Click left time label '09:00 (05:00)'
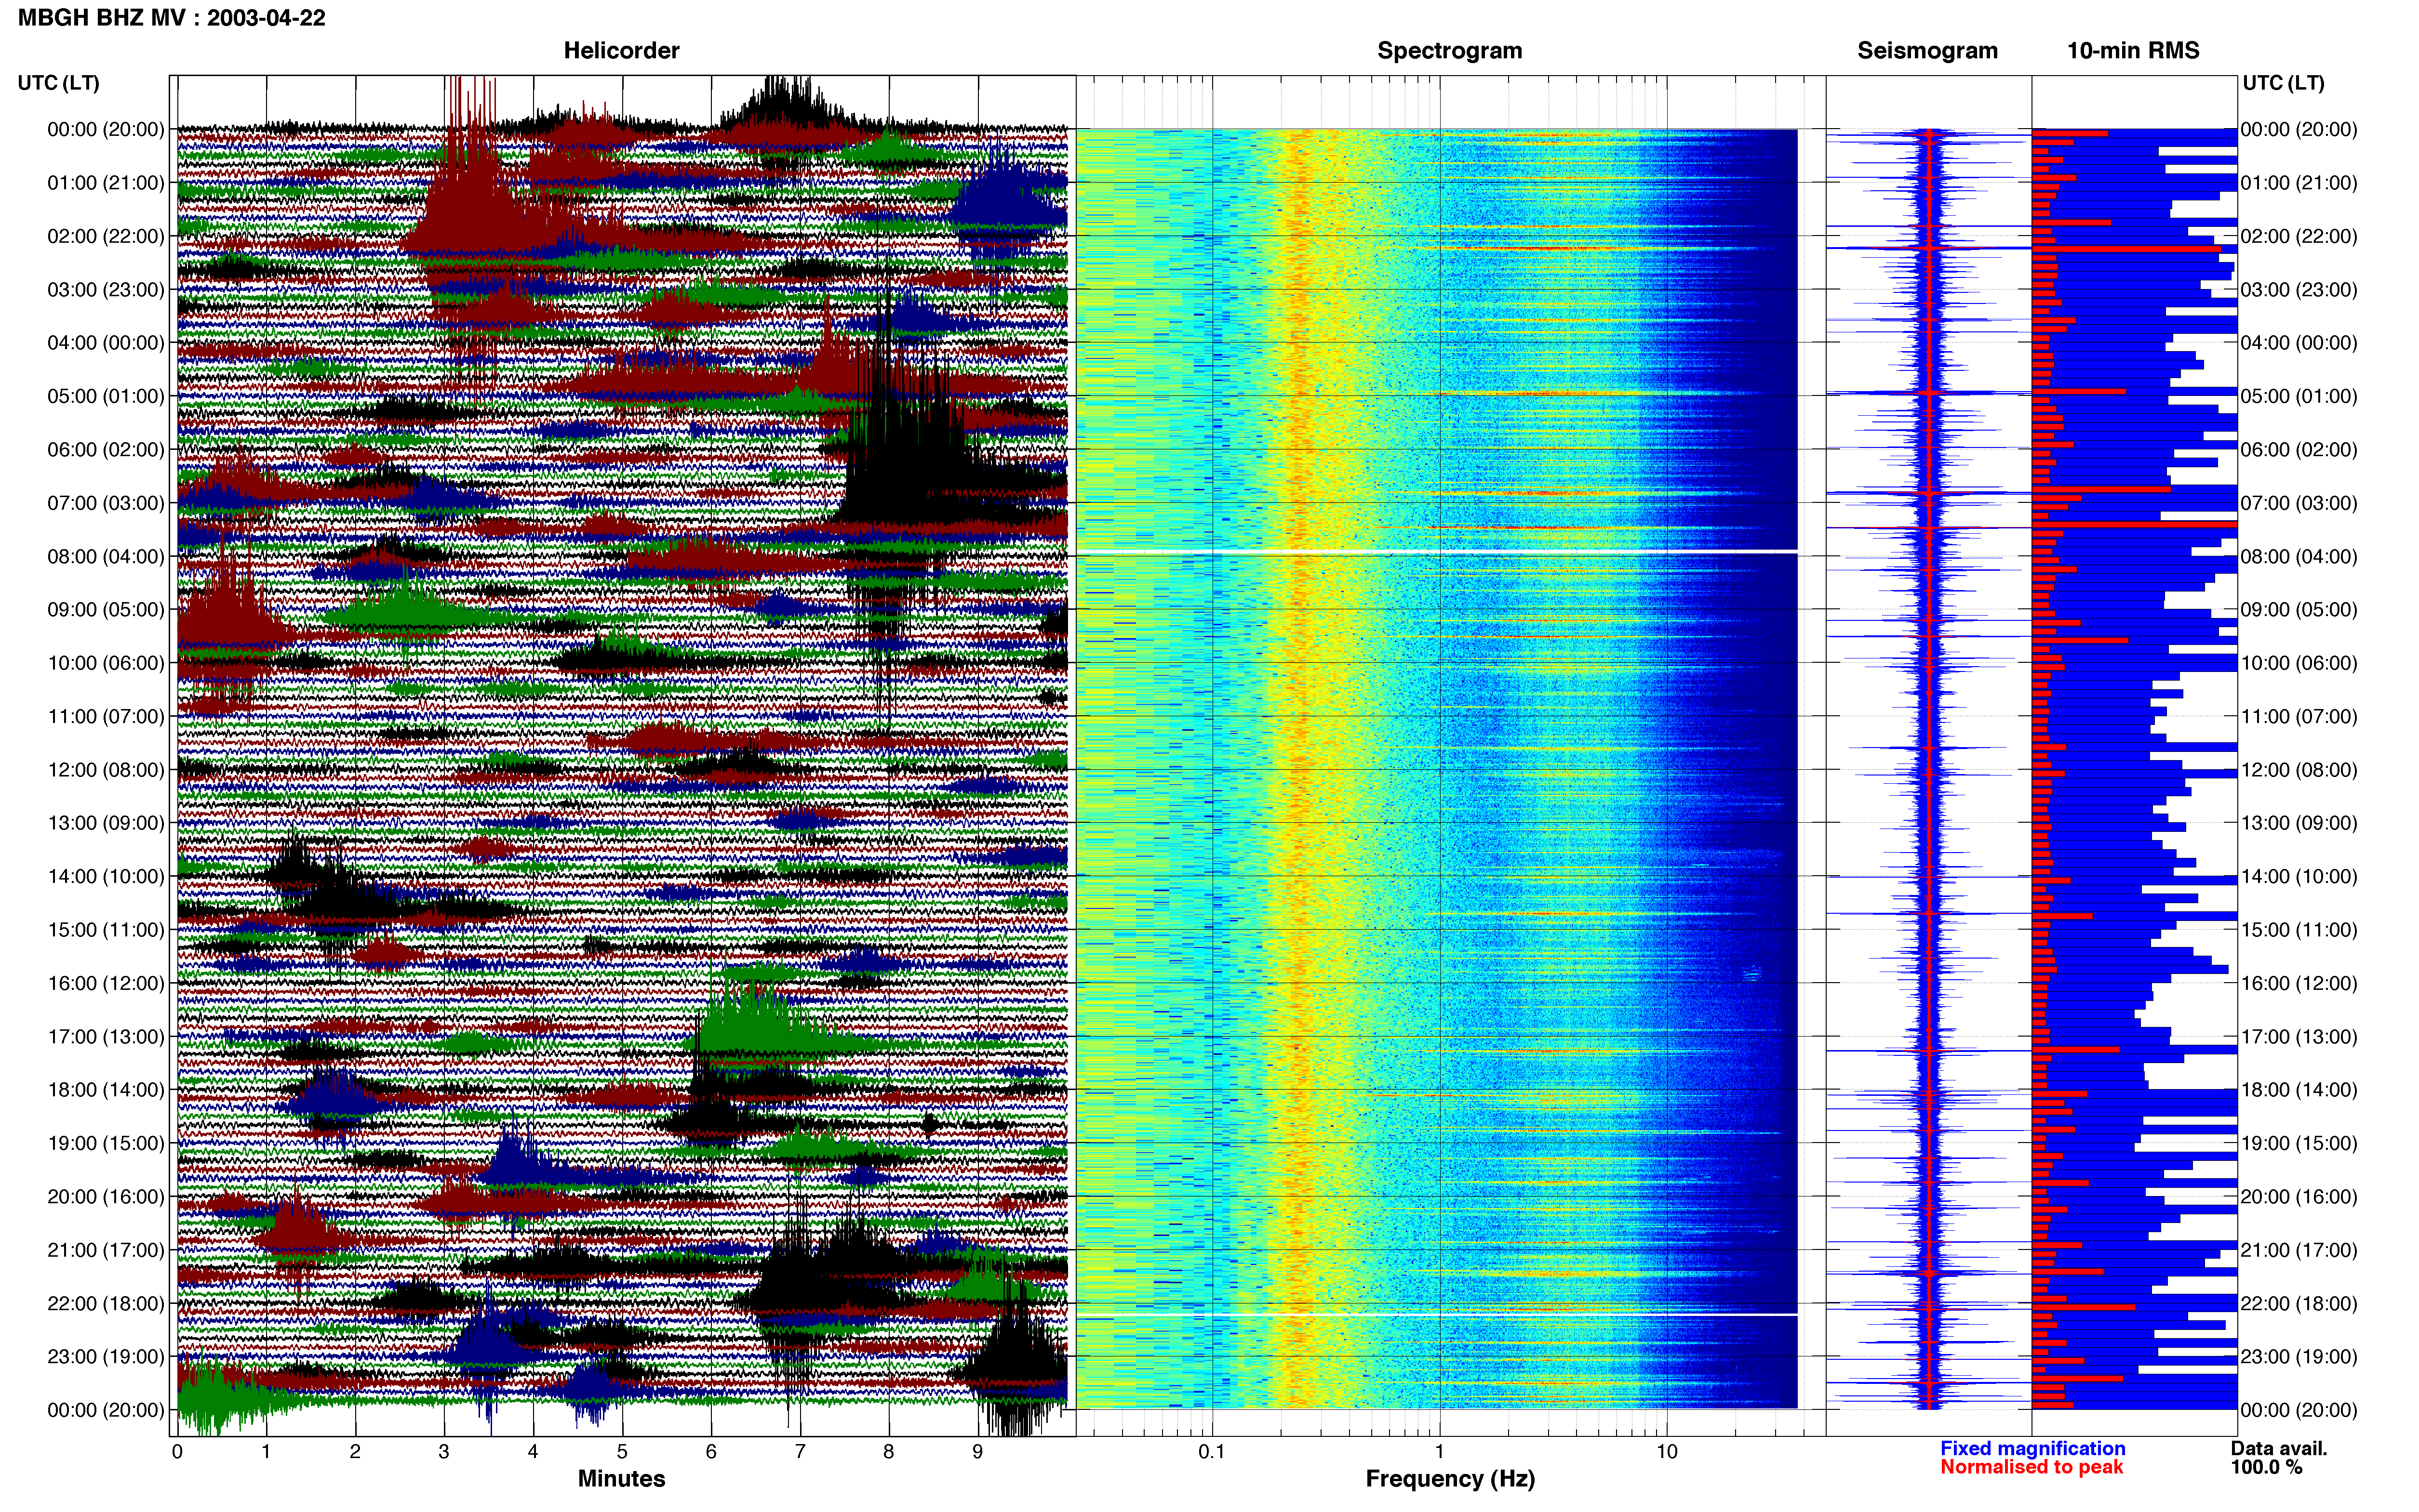 [106, 610]
